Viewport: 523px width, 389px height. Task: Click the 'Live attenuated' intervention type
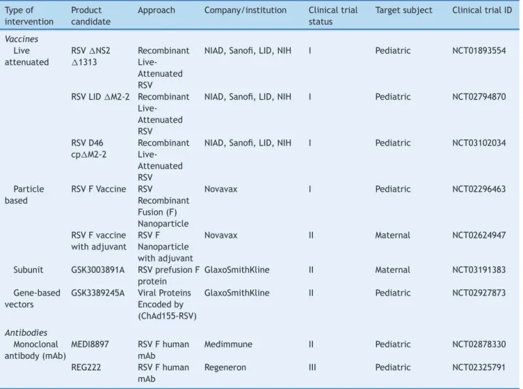coord(27,57)
